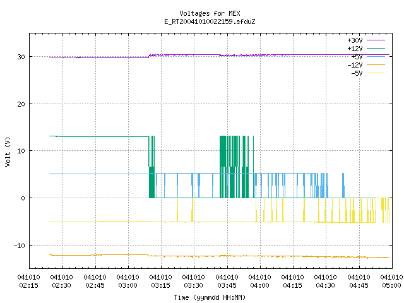Screen dimensions: 404x303
Task: Click the -5V legend label
Action: tap(357, 73)
